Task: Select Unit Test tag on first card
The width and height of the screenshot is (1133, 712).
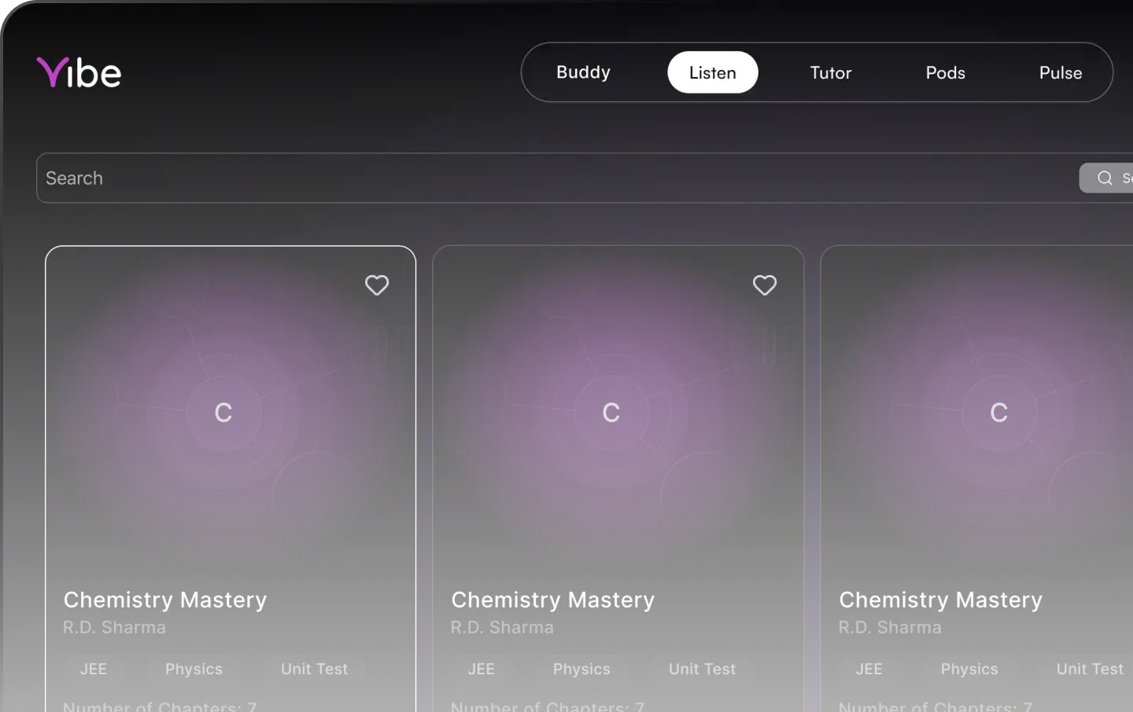Action: pyautogui.click(x=314, y=669)
